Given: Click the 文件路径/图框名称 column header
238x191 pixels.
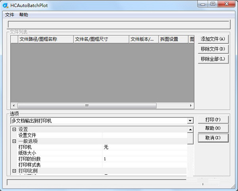Looking at the screenshot, I should [x=46, y=39].
